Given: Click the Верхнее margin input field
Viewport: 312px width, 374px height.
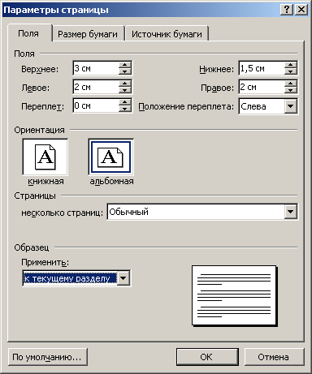Looking at the screenshot, I should 96,68.
